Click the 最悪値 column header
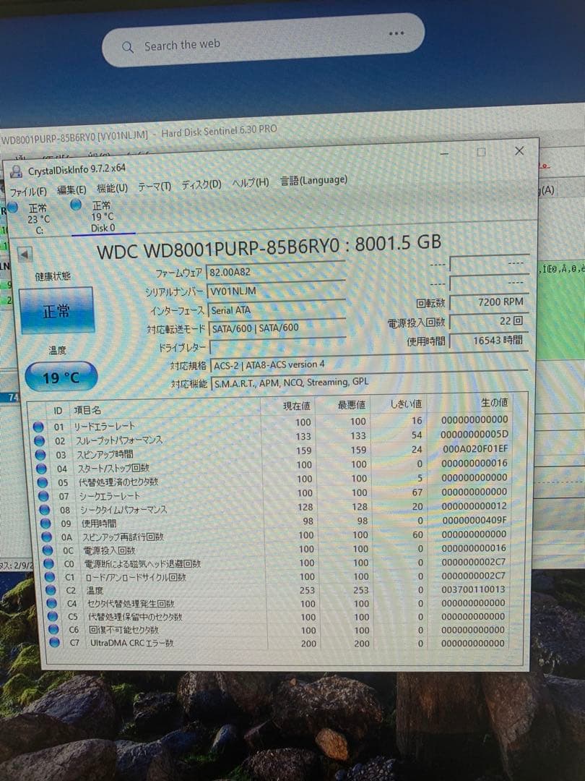 351,405
